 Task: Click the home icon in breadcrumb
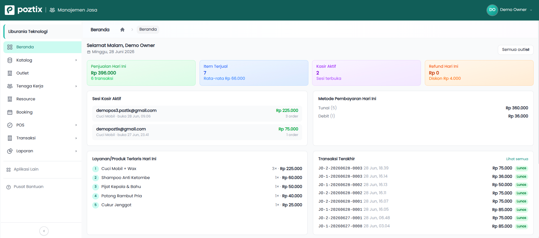tap(122, 30)
